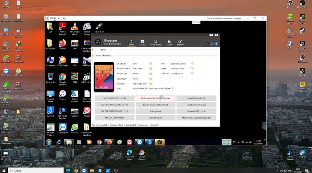Click iBypasser in the remote taskbar
Screen dimensions: 312x173
(x=160, y=142)
